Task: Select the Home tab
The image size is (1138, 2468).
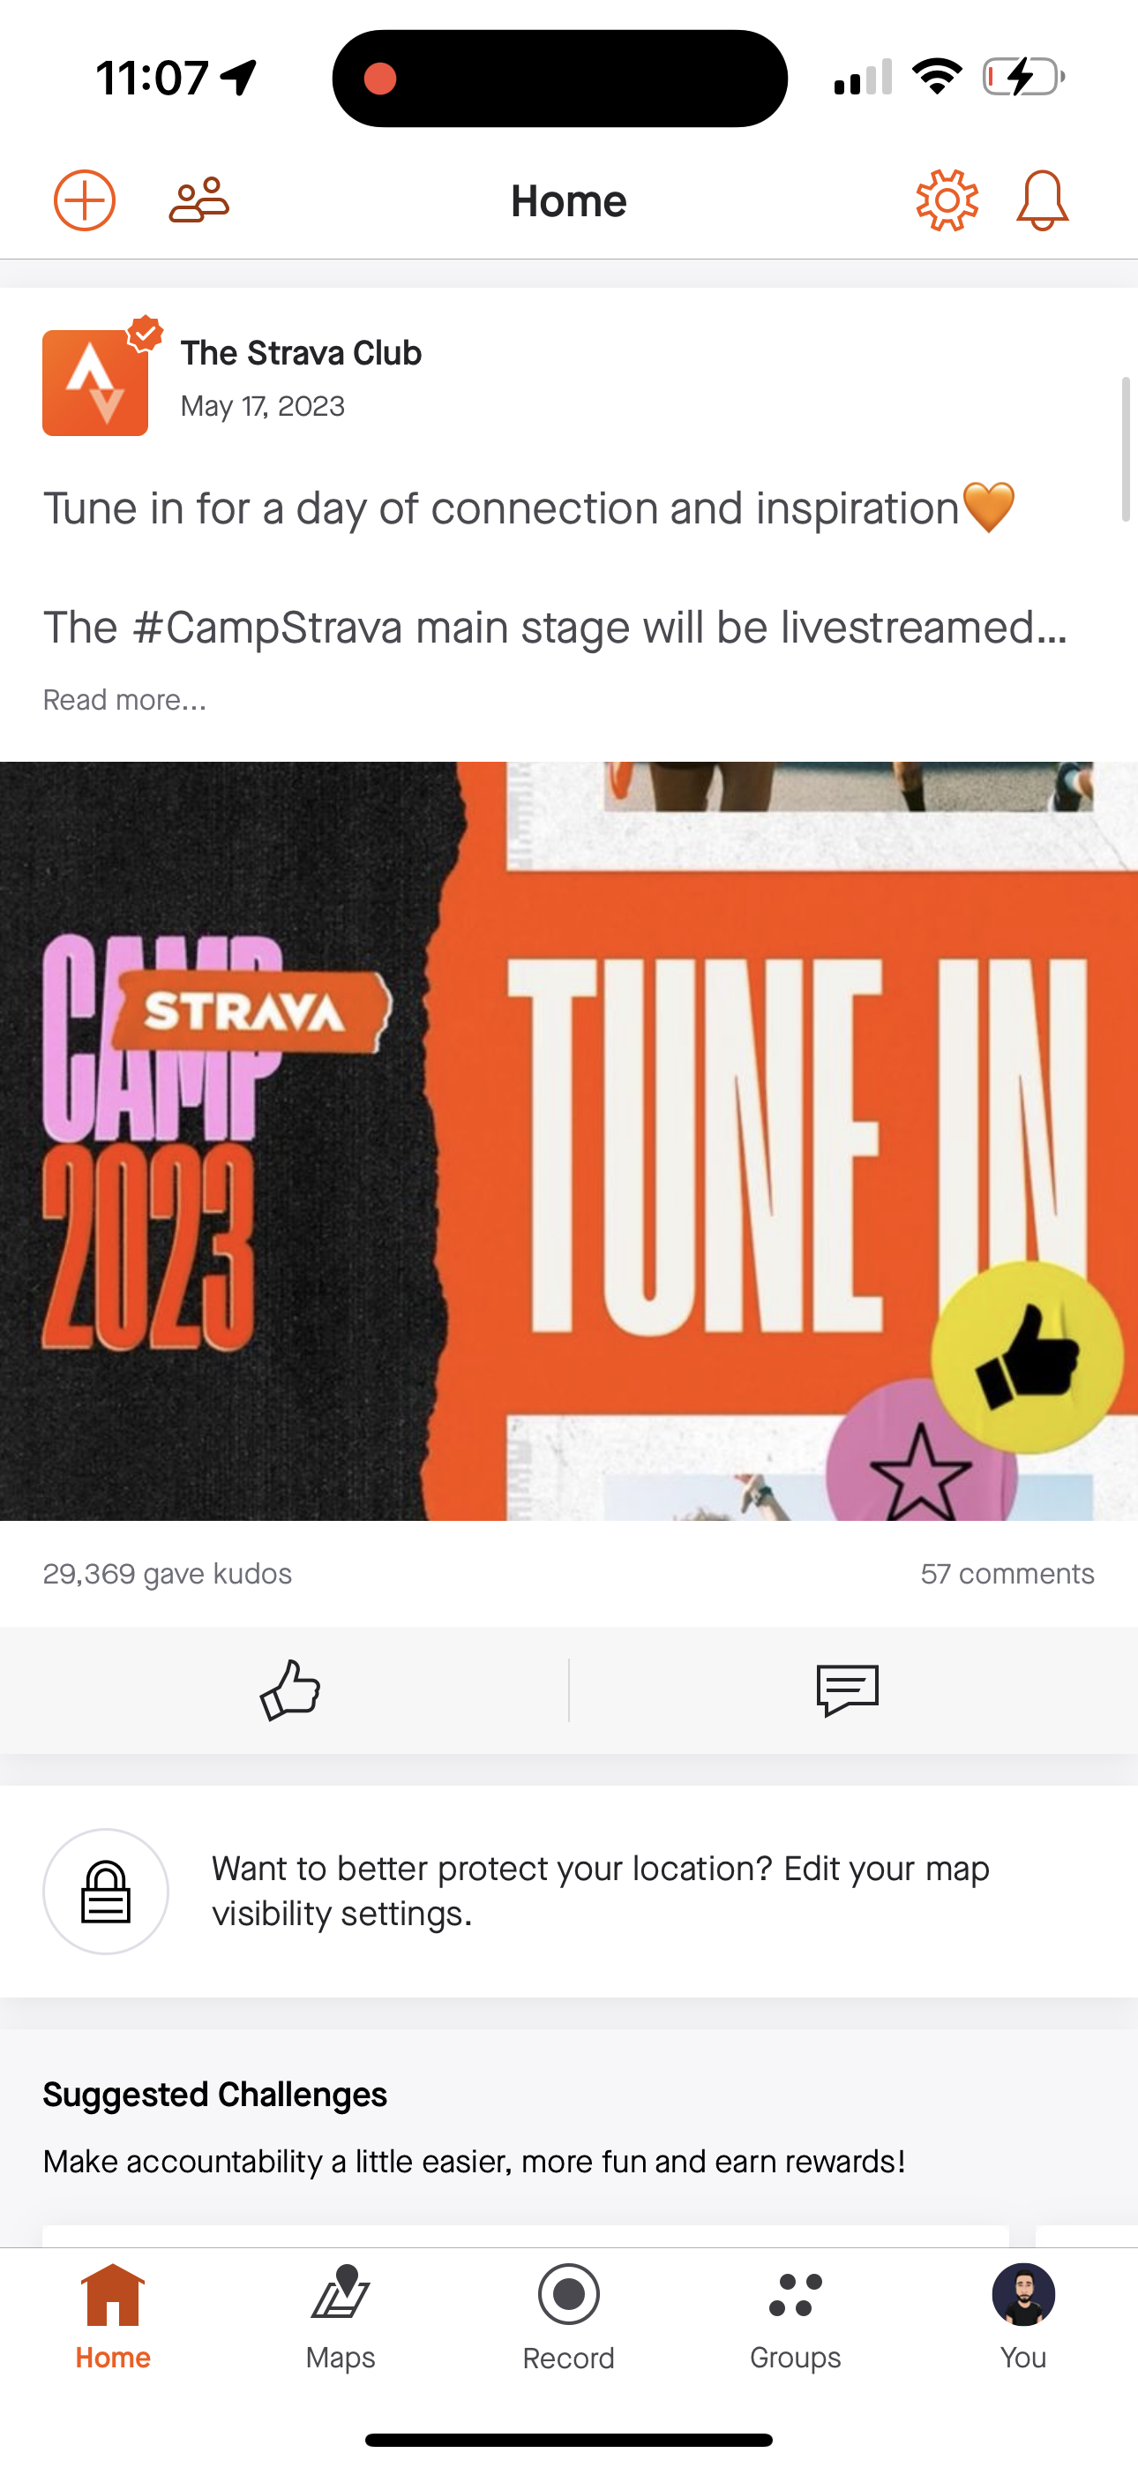Action: (x=113, y=2317)
